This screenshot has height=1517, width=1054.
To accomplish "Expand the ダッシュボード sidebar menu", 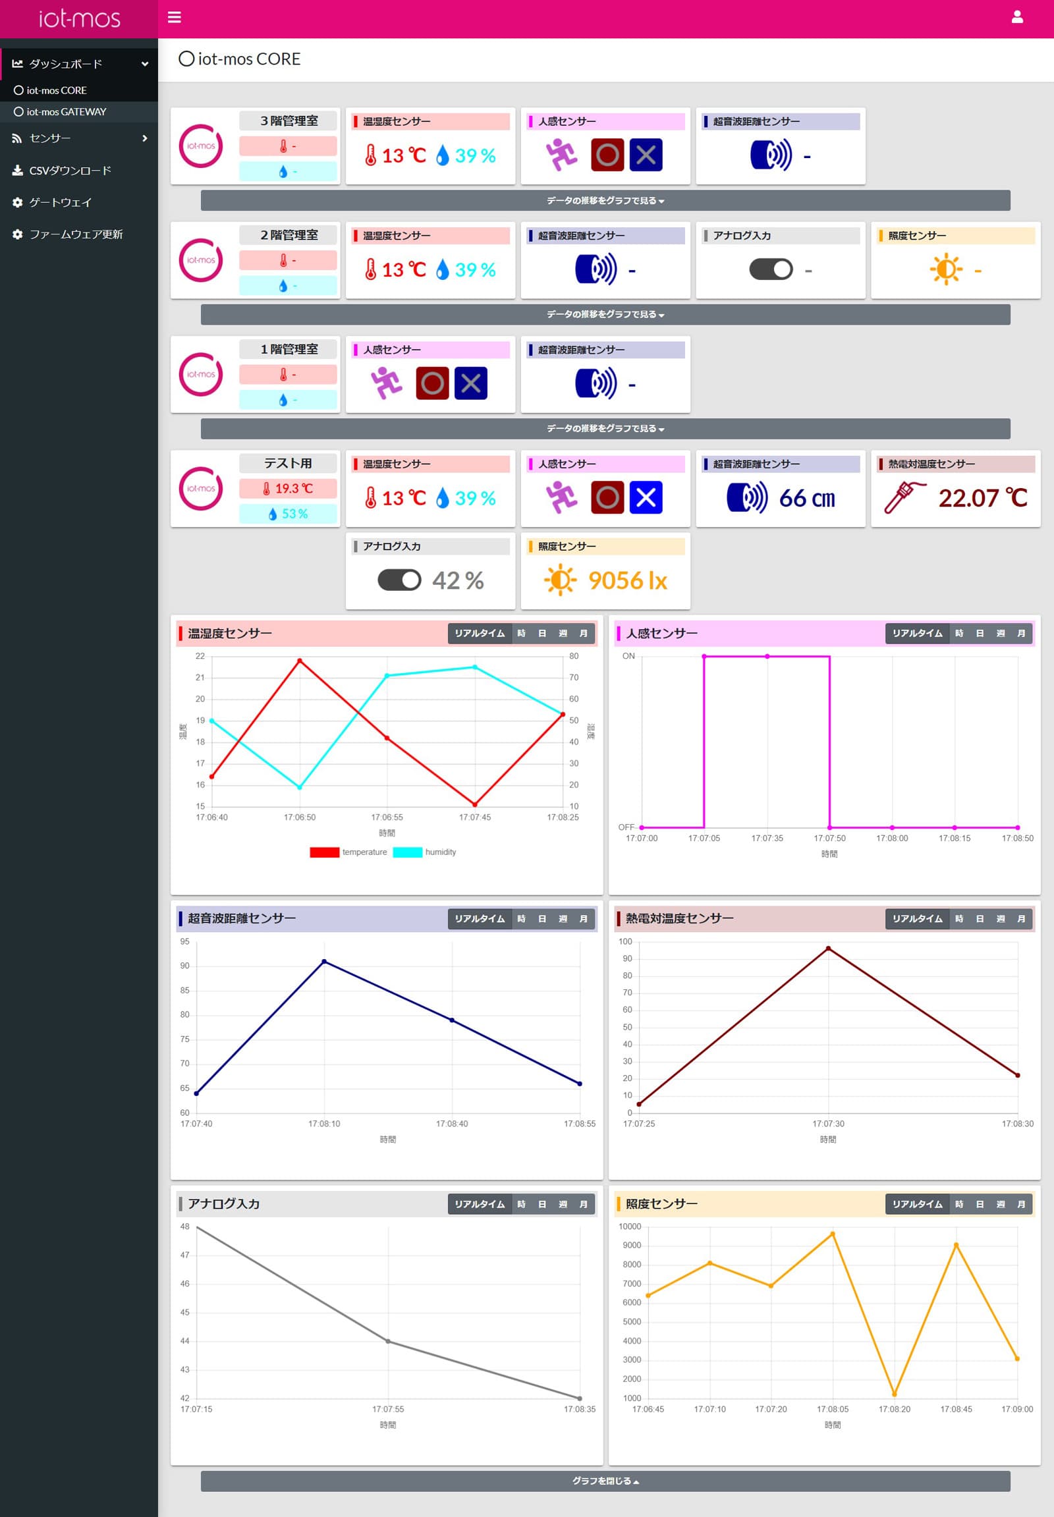I will (79, 64).
